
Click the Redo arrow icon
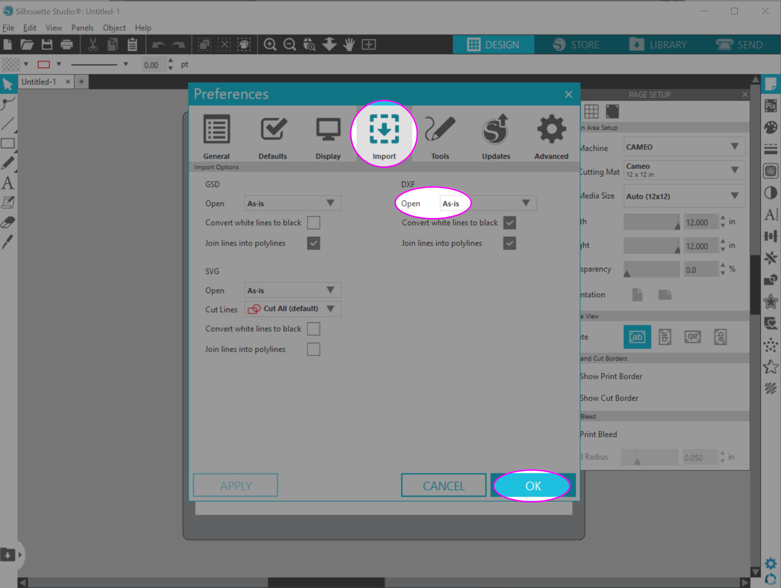[x=178, y=45]
